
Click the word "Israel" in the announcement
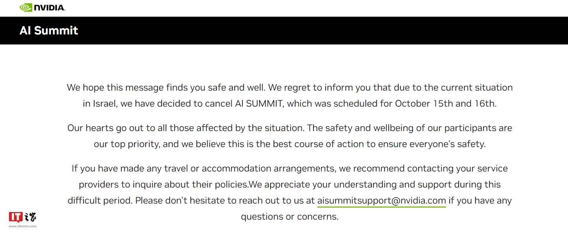[x=105, y=103]
